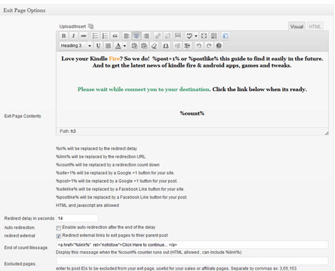Toggle fullscreen editing mode
Image resolution: width=335 pixels, height=271 pixels.
click(x=204, y=36)
